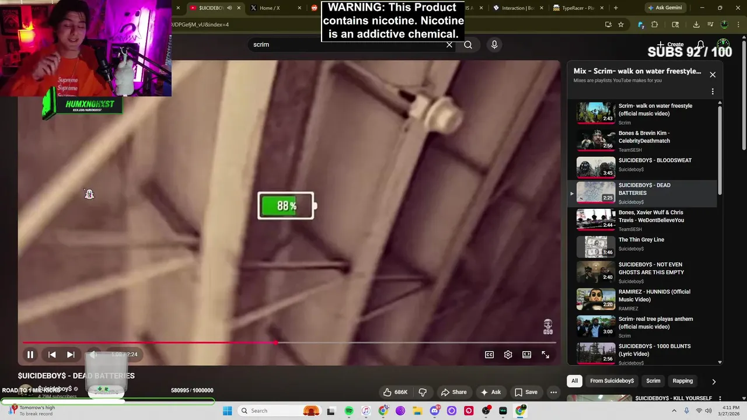
Task: Open Discord from the taskbar
Action: 434,411
